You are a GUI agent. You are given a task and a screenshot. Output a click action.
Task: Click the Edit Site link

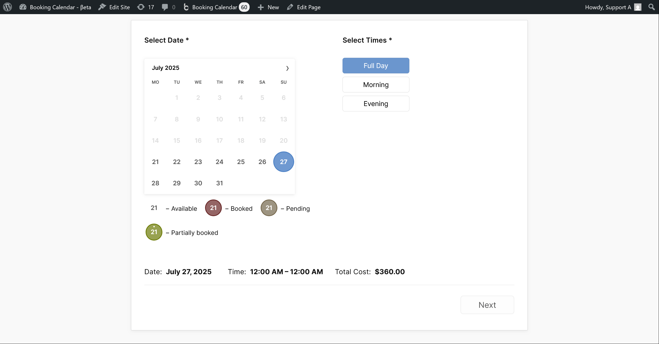click(114, 7)
